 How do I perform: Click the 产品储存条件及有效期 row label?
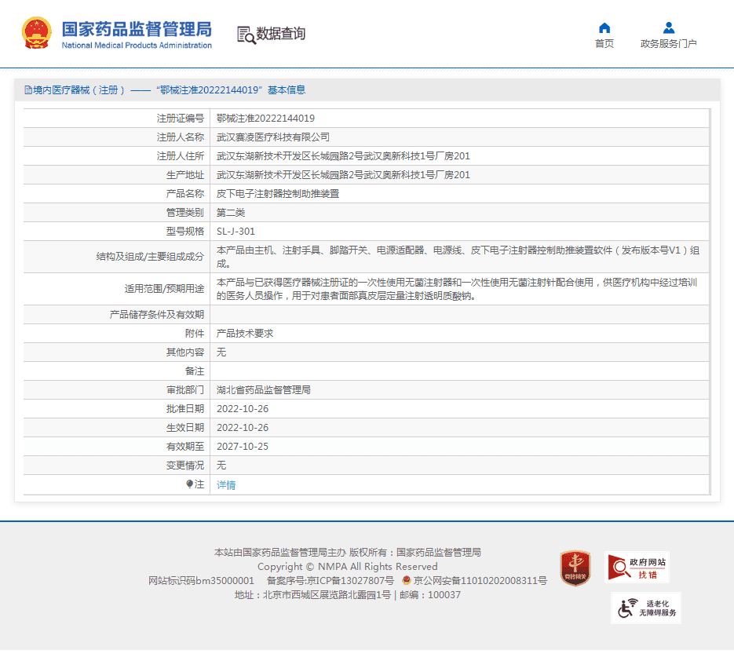pos(157,315)
